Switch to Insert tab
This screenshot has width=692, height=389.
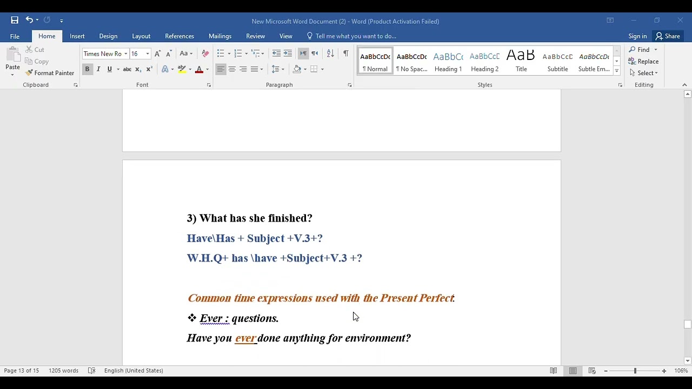(77, 36)
